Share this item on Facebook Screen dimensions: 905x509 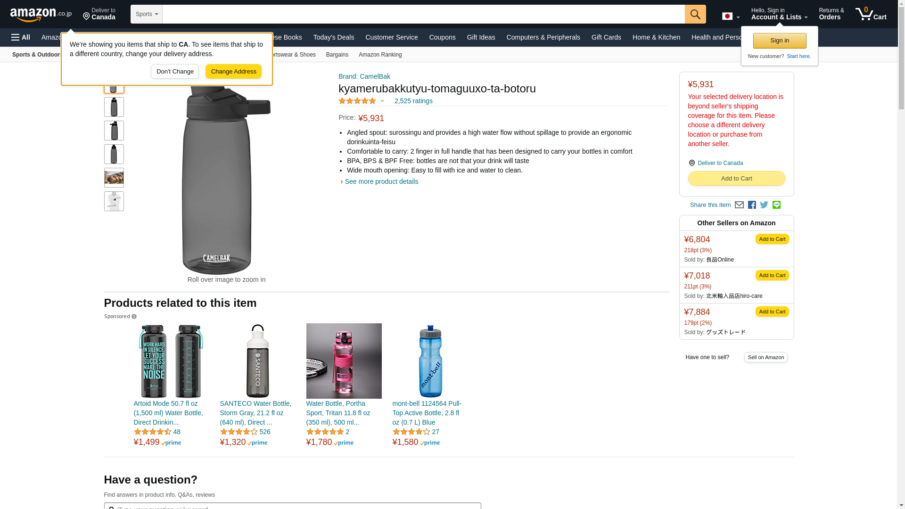click(752, 205)
